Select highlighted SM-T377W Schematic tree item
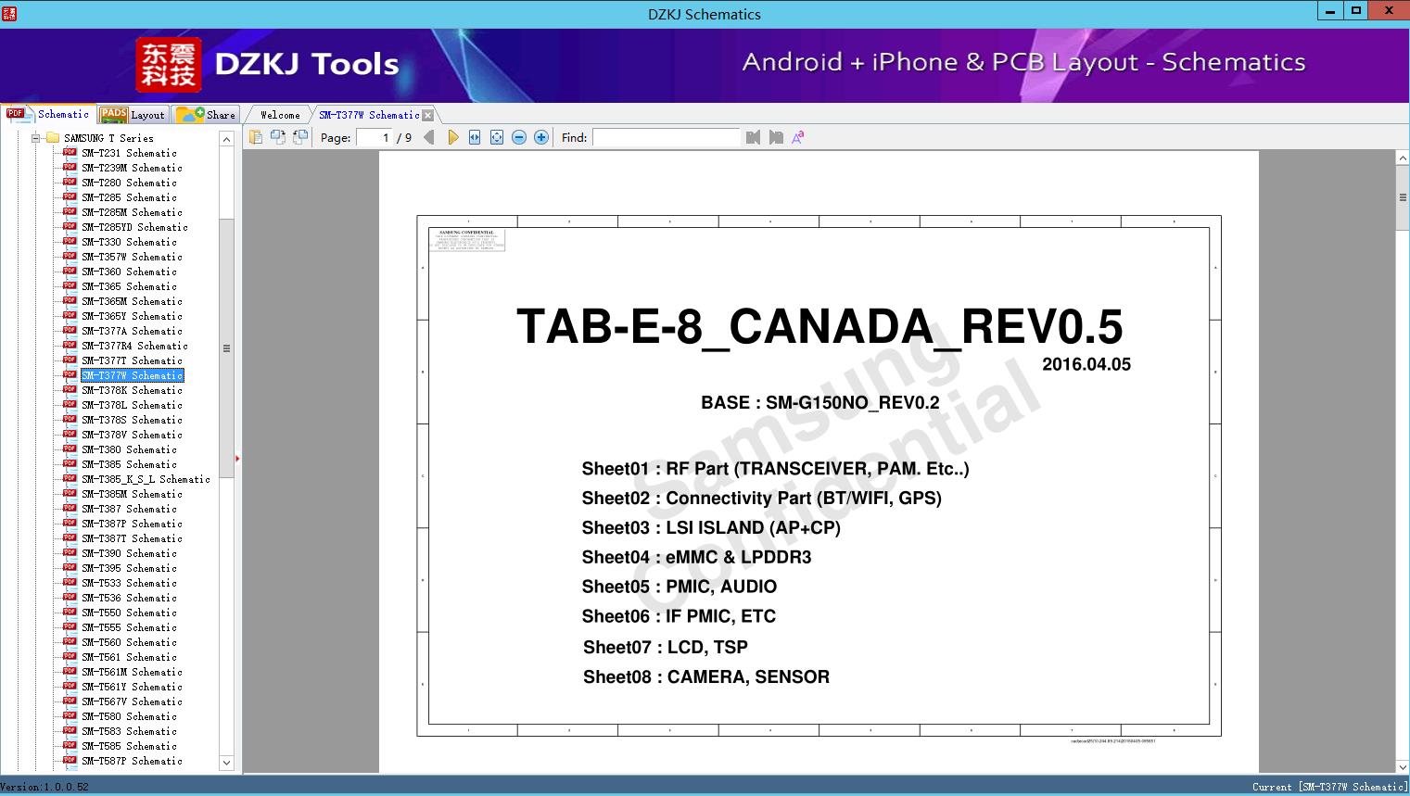Image resolution: width=1410 pixels, height=796 pixels. click(x=133, y=375)
